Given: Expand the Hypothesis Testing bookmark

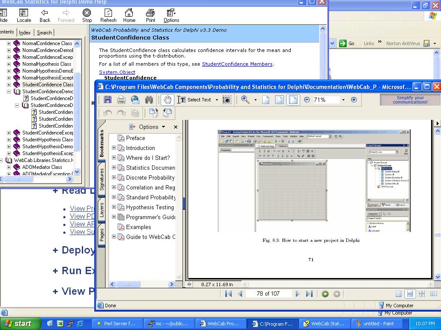Looking at the screenshot, I should (x=114, y=207).
